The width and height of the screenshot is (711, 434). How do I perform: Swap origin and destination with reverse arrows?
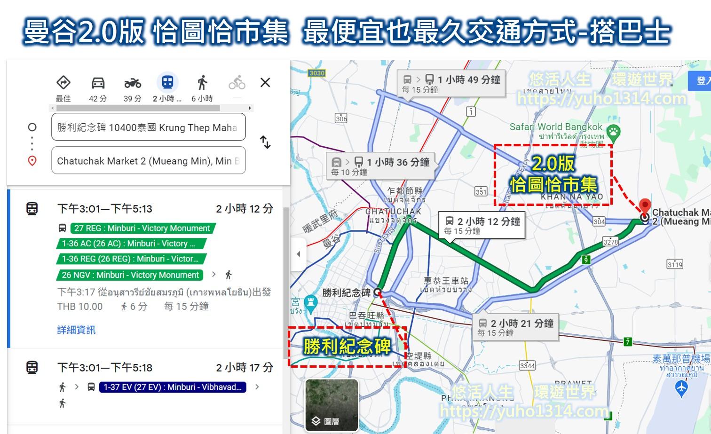(x=265, y=142)
